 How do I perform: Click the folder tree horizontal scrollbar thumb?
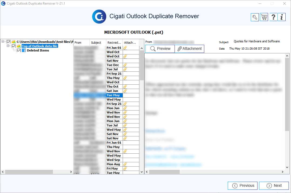click(x=29, y=172)
